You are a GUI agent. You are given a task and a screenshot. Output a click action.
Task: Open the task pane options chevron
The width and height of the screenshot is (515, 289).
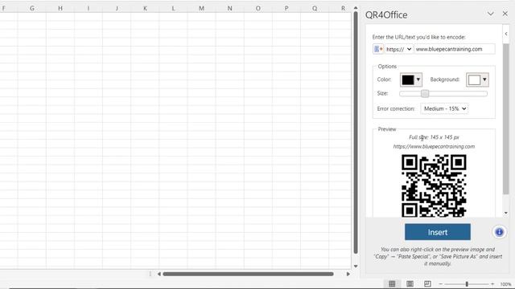(x=490, y=14)
